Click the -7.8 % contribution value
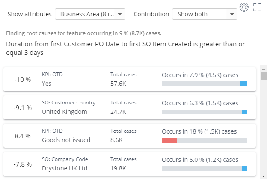The image size is (267, 179). click(x=23, y=164)
